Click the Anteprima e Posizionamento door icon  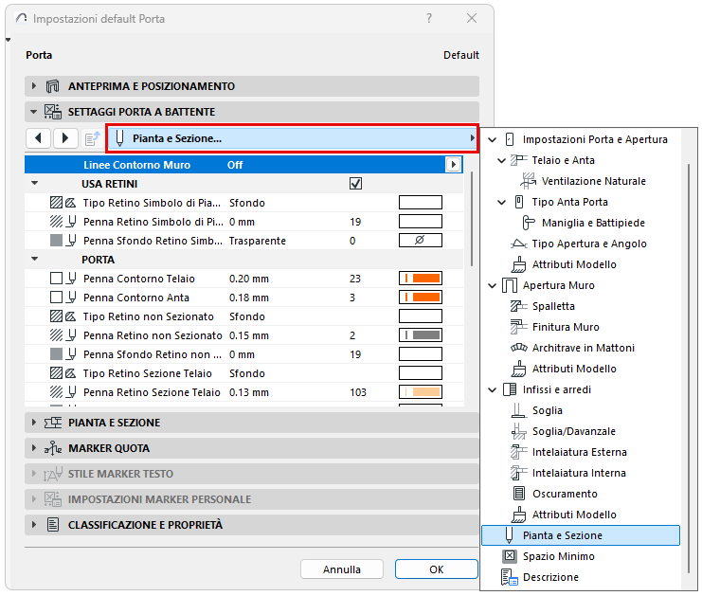(53, 86)
